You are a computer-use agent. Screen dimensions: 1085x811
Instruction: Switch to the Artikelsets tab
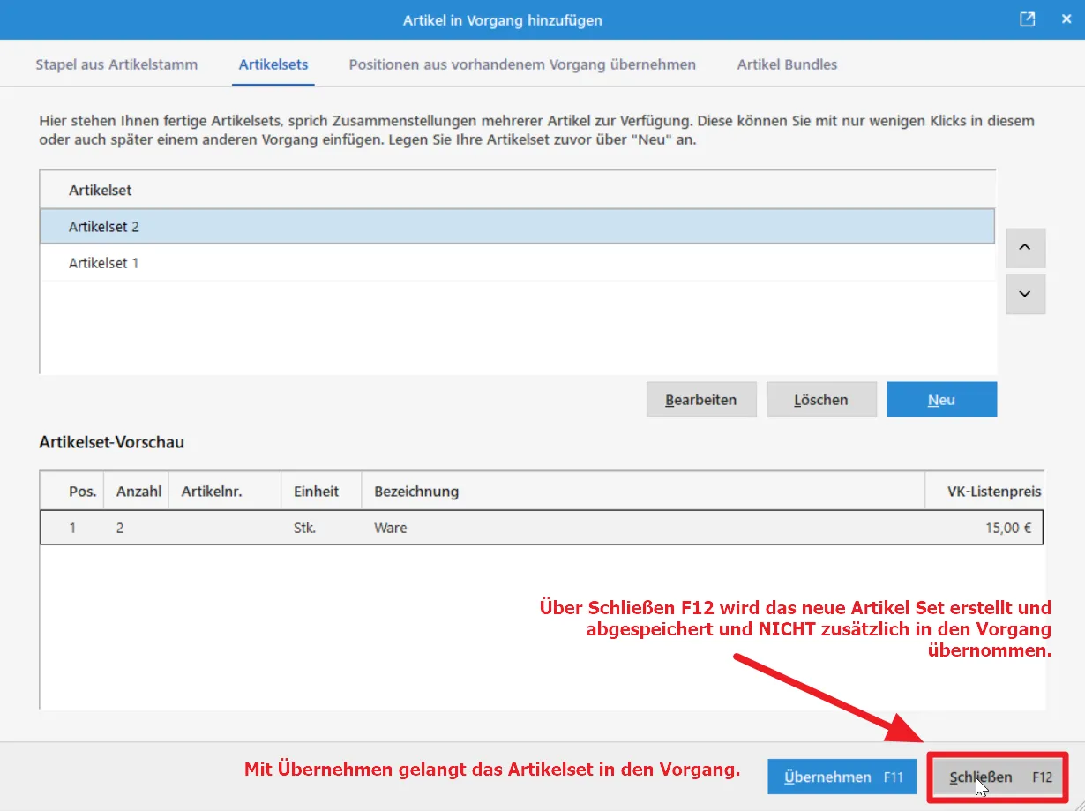tap(273, 64)
